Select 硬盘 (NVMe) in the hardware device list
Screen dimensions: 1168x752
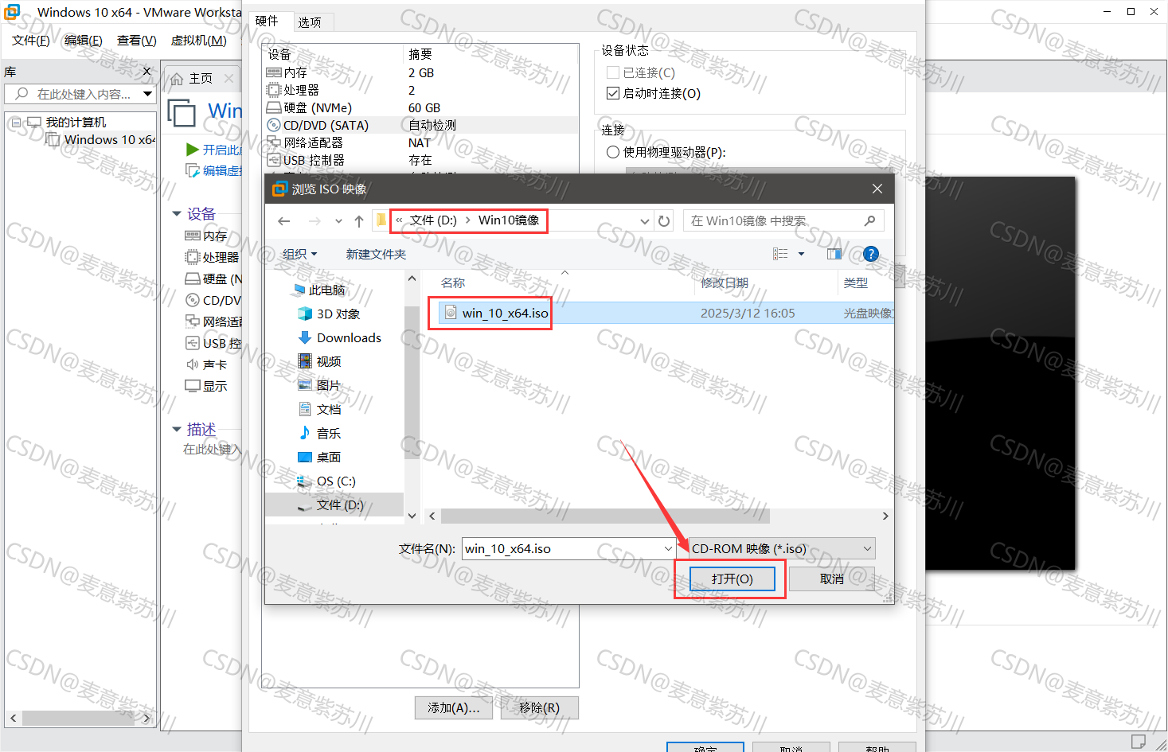point(421,107)
